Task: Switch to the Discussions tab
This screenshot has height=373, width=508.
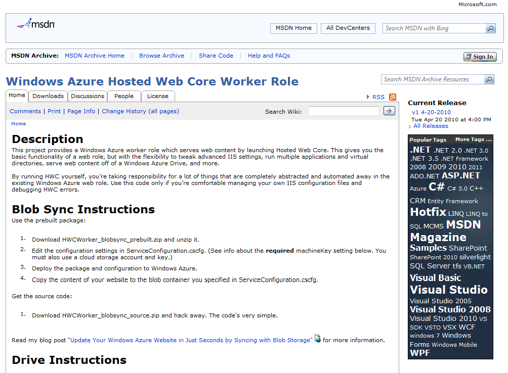Action: (88, 96)
